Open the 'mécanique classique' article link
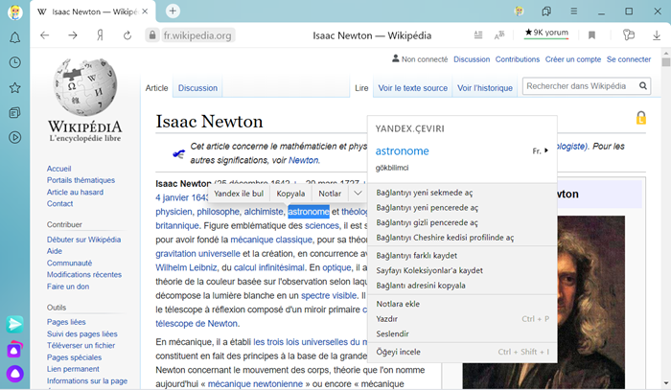The image size is (671, 390). pos(271,240)
